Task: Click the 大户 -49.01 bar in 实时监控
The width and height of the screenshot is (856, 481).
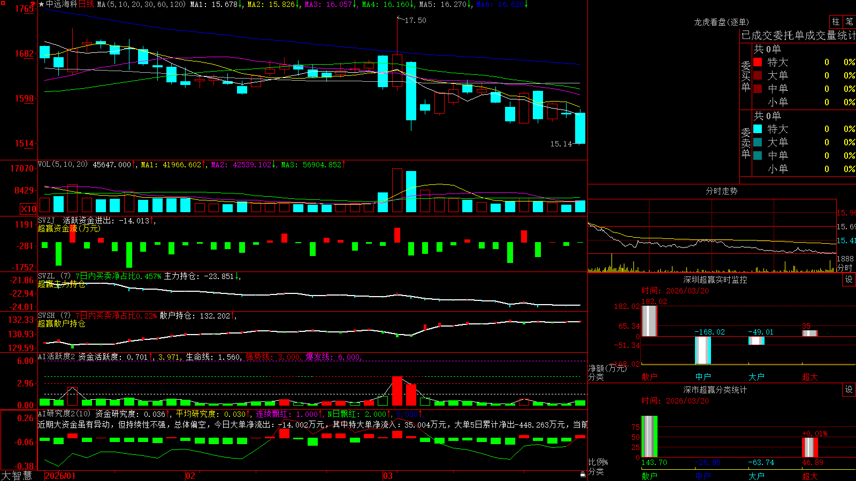Action: point(756,340)
